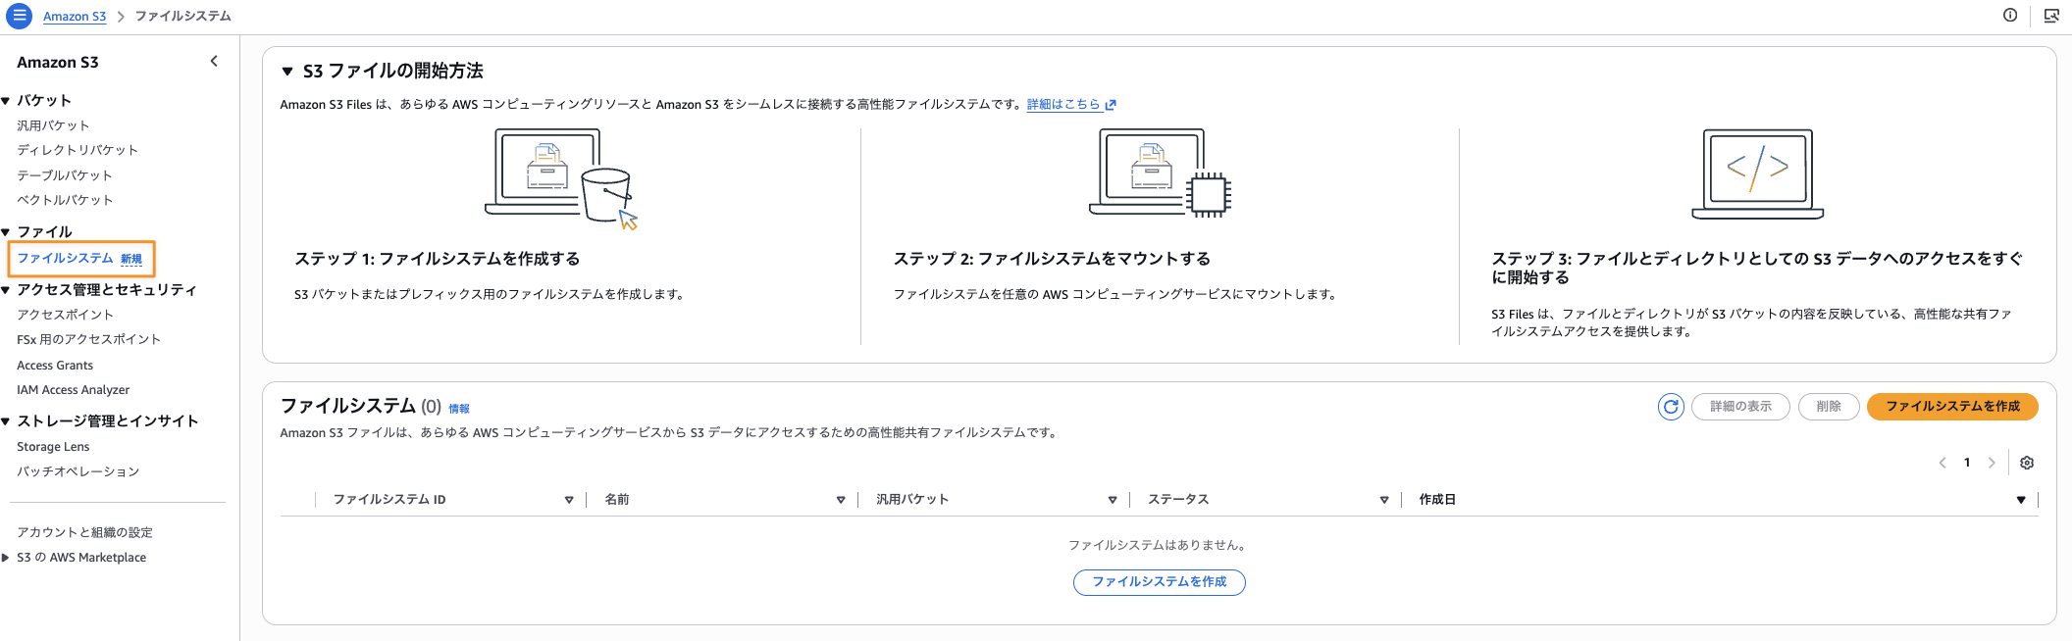Screen dimensions: 2072x641
Task: Click the 詳細の表示 button
Action: coord(1740,407)
